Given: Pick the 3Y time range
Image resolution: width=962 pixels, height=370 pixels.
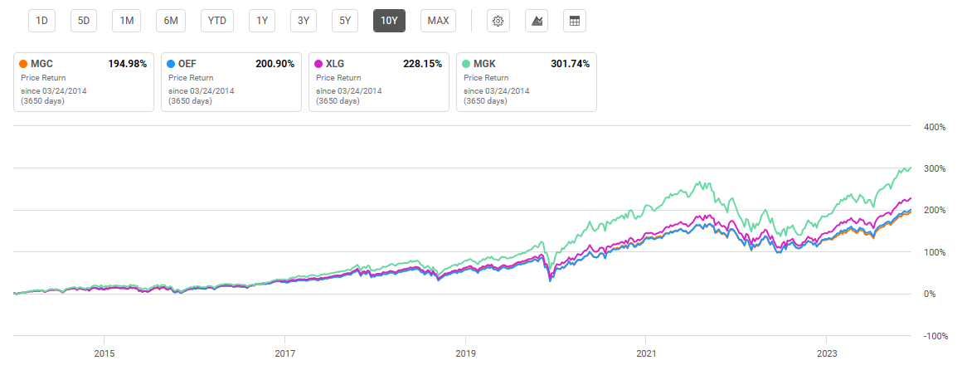Looking at the screenshot, I should click(304, 21).
